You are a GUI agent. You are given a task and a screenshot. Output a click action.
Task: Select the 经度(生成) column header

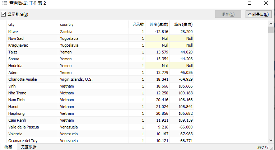point(182,24)
